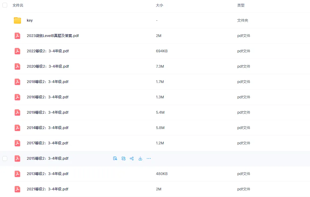Open the key folder name
The width and height of the screenshot is (310, 197).
(30, 20)
